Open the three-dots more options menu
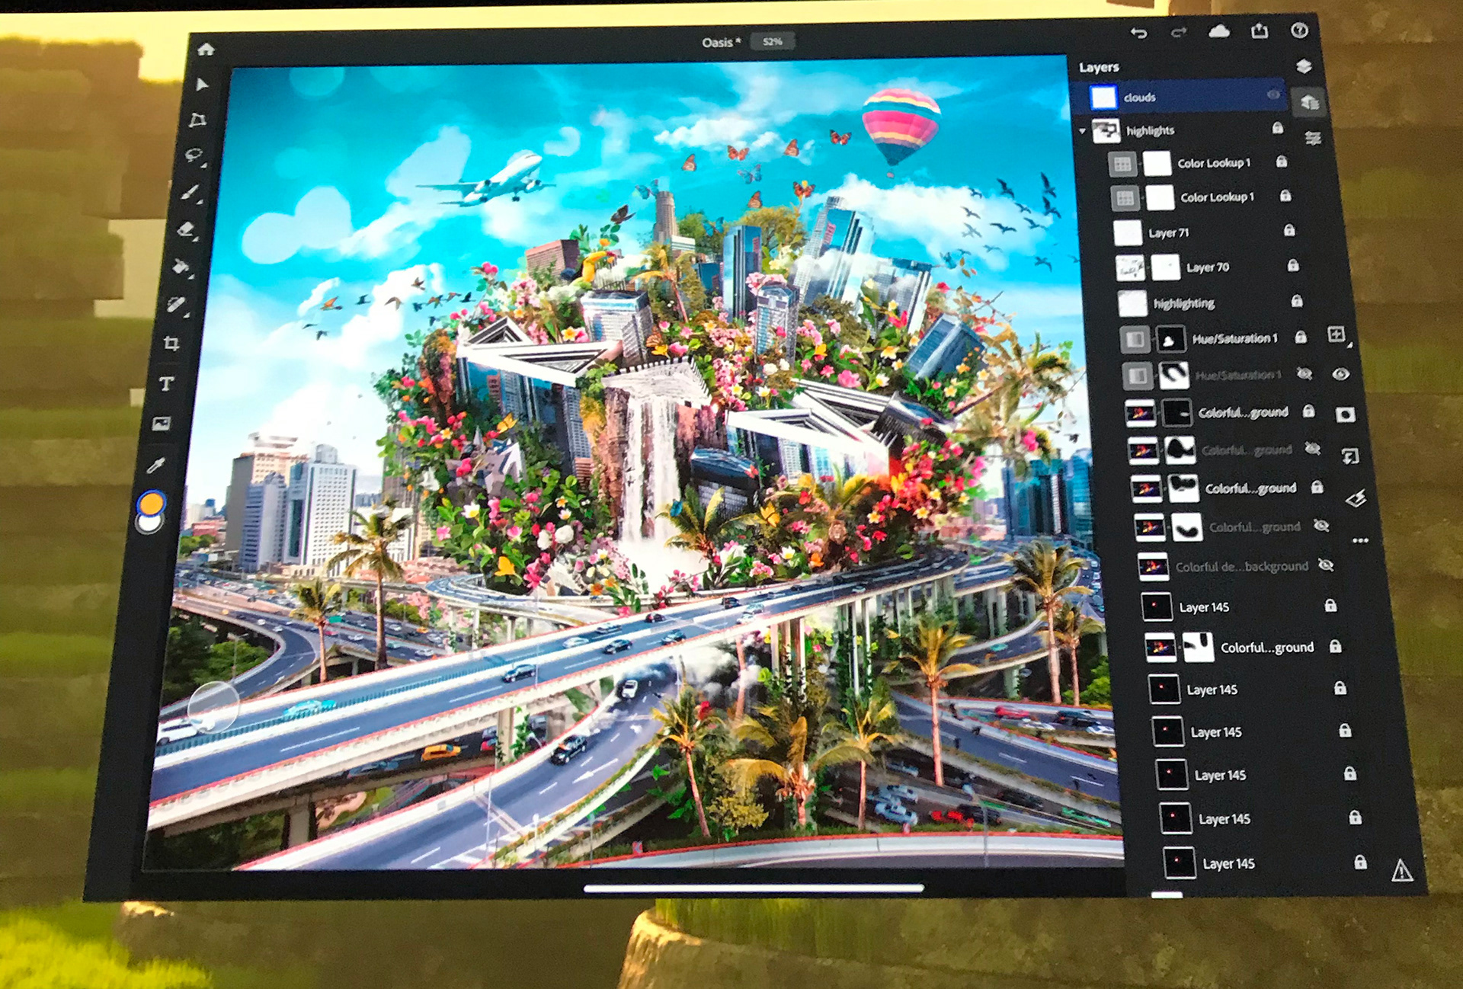 click(1360, 540)
